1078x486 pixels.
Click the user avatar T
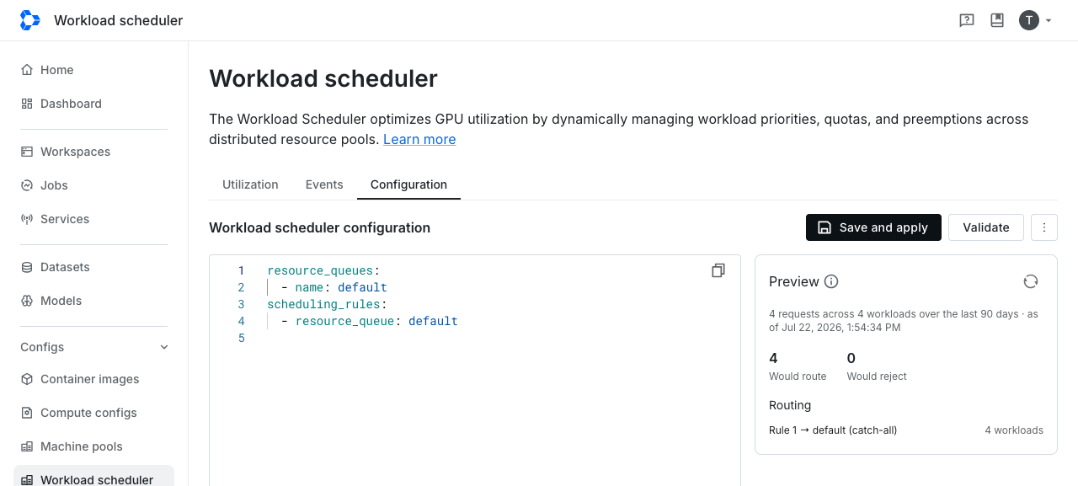tap(1028, 20)
